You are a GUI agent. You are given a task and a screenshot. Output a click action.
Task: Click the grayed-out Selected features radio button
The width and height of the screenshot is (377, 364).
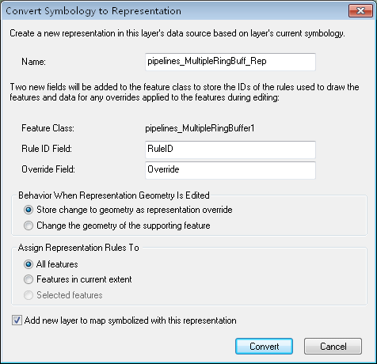pos(29,295)
